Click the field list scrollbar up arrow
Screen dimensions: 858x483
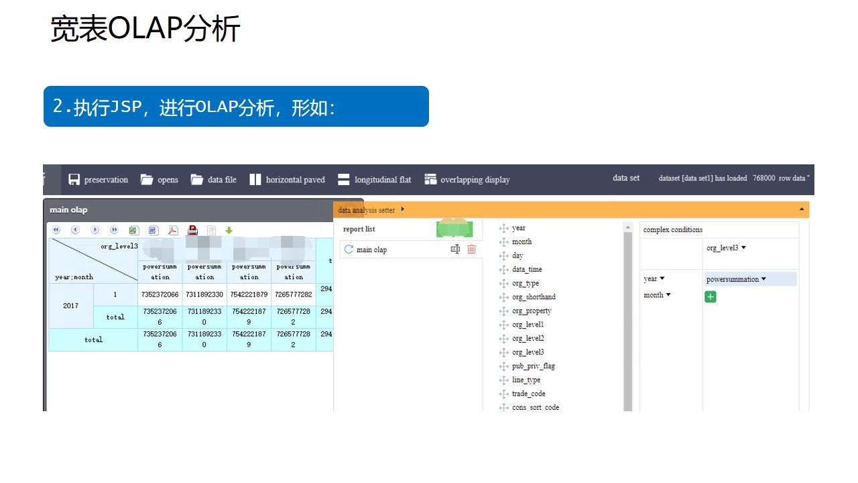coord(628,228)
